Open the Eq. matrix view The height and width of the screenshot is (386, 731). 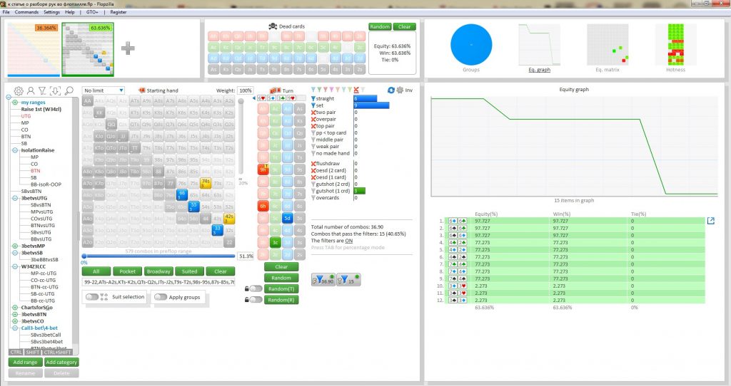click(608, 46)
